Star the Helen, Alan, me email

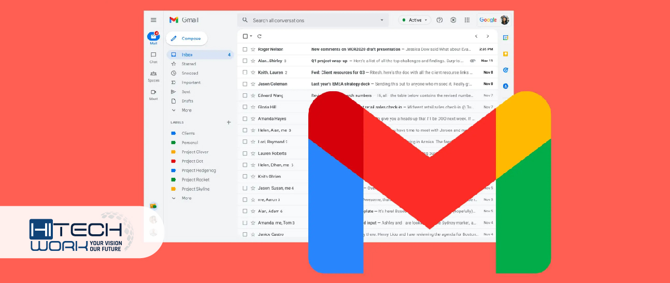pyautogui.click(x=253, y=130)
